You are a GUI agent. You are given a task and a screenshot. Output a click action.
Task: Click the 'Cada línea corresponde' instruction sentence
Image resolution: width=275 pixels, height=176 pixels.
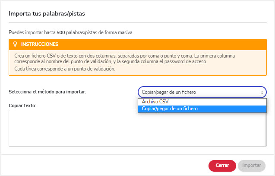65,69
